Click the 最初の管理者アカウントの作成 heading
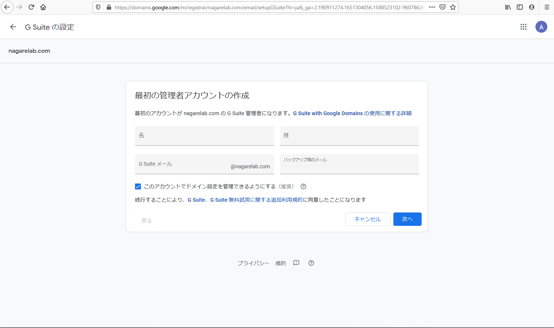Screen dimensions: 554x328 point(192,95)
